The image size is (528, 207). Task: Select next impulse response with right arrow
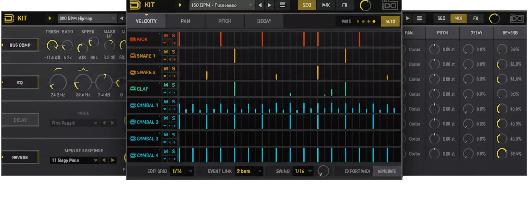pyautogui.click(x=113, y=160)
